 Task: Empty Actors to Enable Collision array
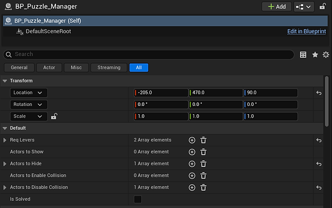click(x=203, y=176)
